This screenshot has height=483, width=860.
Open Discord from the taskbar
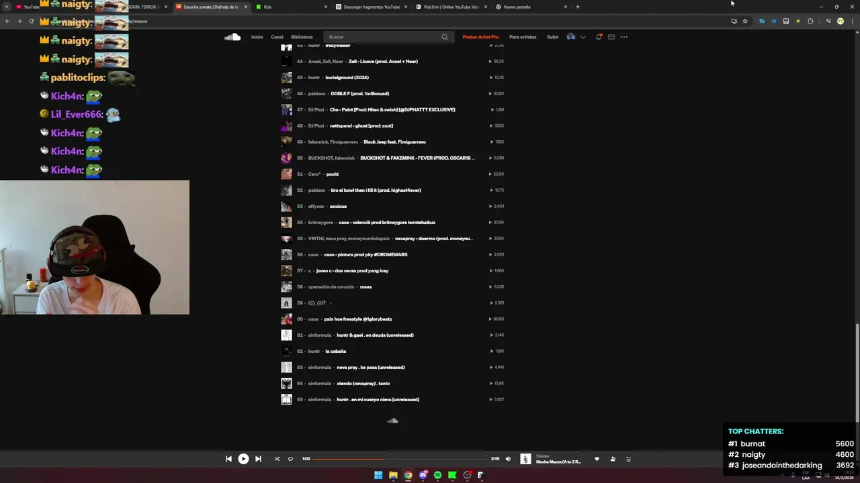423,475
